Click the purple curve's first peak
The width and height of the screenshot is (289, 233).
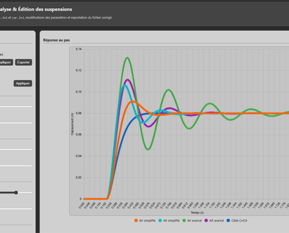pyautogui.click(x=127, y=80)
